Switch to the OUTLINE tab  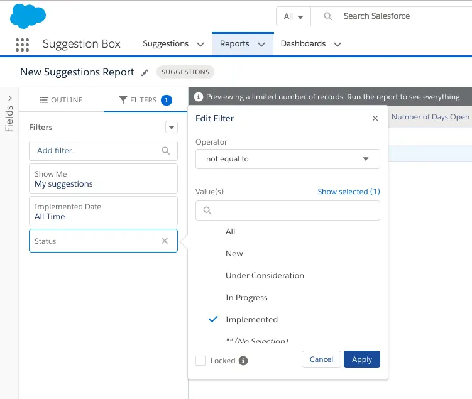(x=61, y=100)
